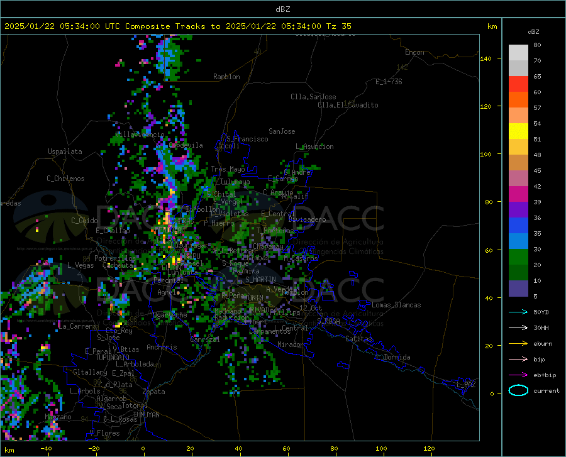Image resolution: width=566 pixels, height=457 pixels.
Task: Click the Gltallary label
Action: pos(90,372)
